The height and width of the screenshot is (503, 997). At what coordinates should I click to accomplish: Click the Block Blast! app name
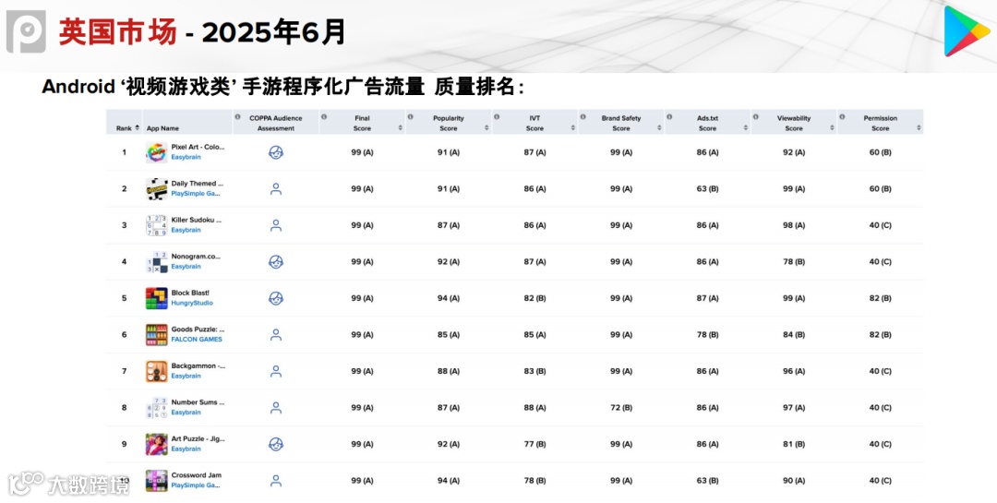click(190, 293)
